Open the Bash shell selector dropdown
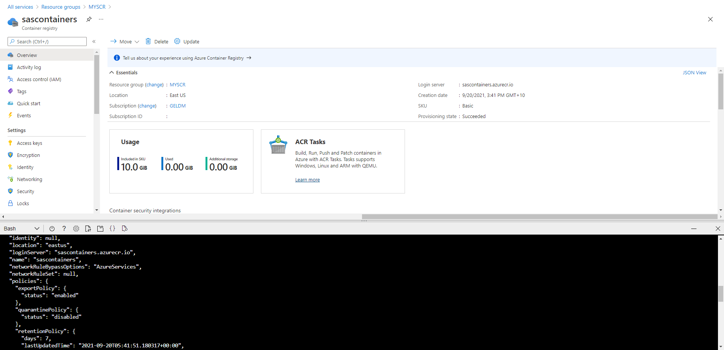724x350 pixels. pyautogui.click(x=37, y=229)
